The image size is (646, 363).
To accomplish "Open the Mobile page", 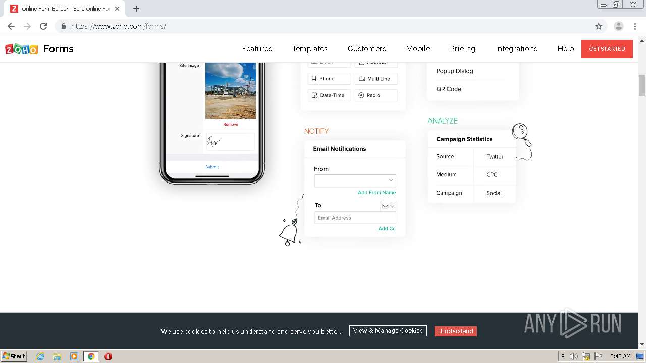I will (x=418, y=49).
